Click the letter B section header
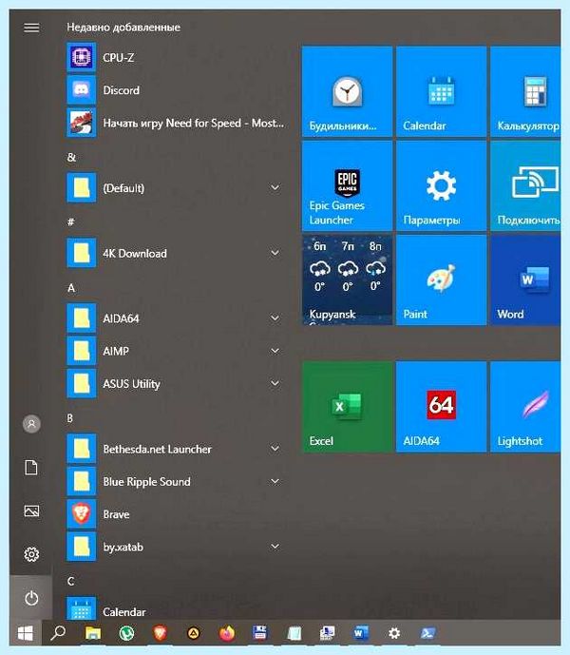 point(70,418)
